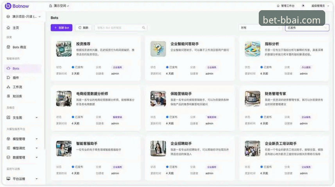The image size is (335, 187).
Task: Click the 数据管理 database icon
Action: click(x=8, y=157)
